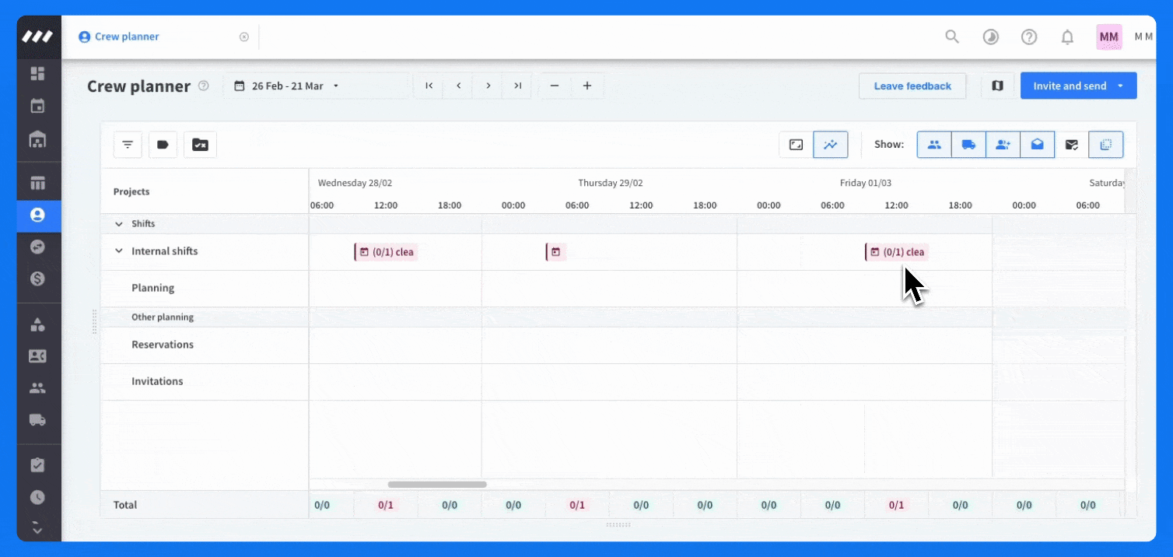Click the Friday 01/03 date header
1173x557 pixels.
coord(866,184)
